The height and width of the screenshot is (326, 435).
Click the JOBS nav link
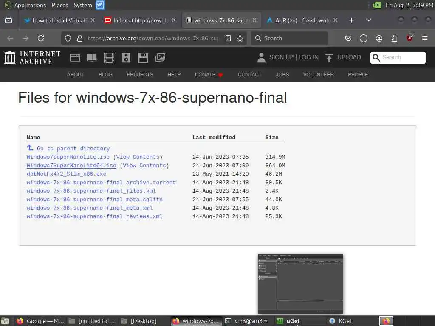(282, 75)
